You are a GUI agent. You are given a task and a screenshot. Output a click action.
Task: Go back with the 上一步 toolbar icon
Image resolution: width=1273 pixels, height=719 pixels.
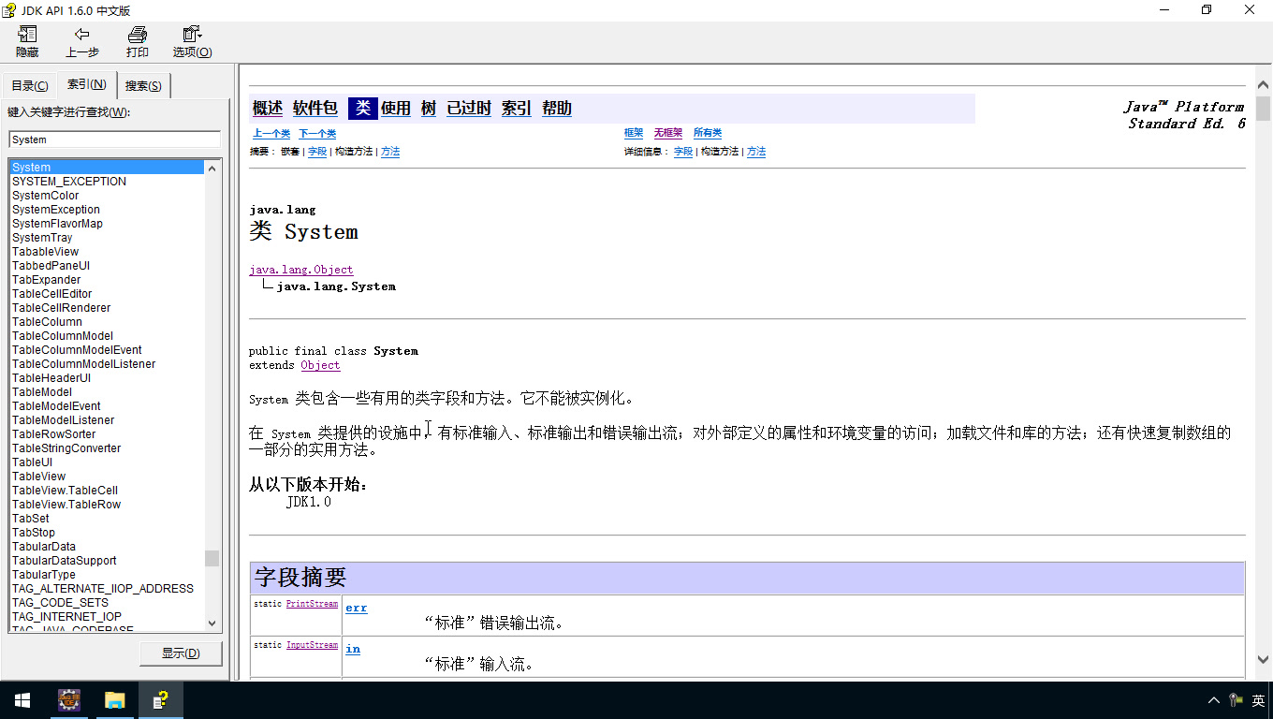tap(82, 41)
